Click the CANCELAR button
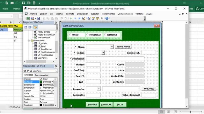 [106, 104]
